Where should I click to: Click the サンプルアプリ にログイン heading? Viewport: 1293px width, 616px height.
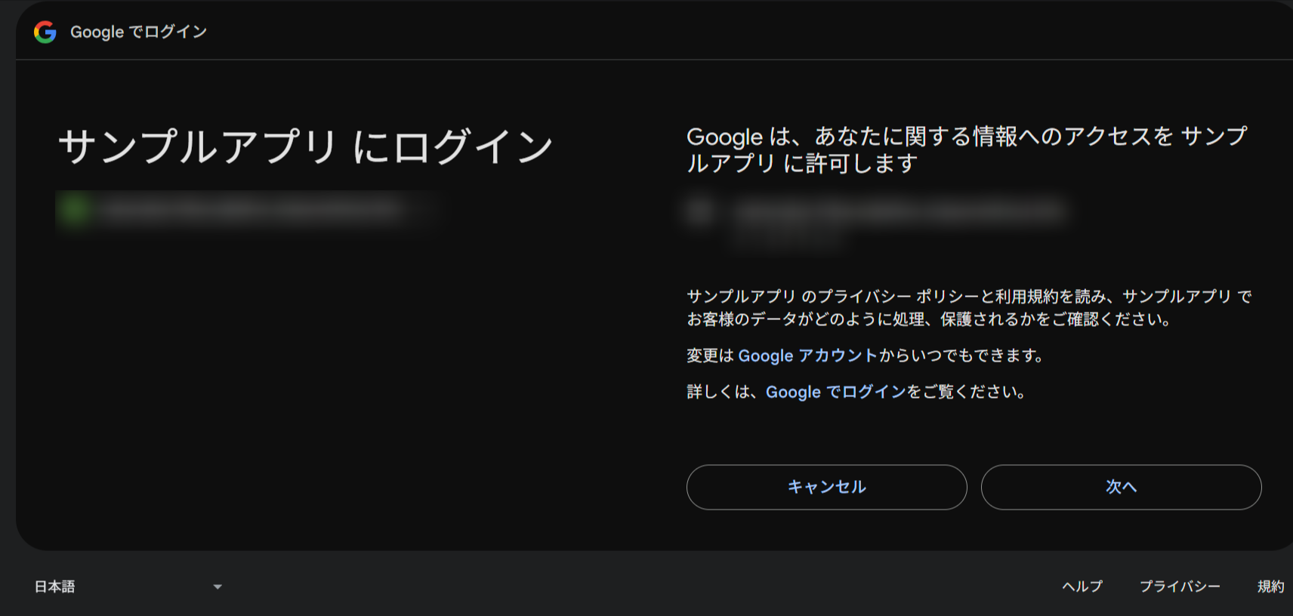pyautogui.click(x=306, y=146)
